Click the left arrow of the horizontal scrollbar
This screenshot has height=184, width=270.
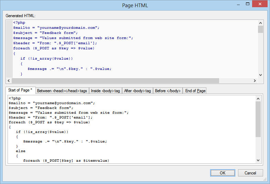(9, 81)
